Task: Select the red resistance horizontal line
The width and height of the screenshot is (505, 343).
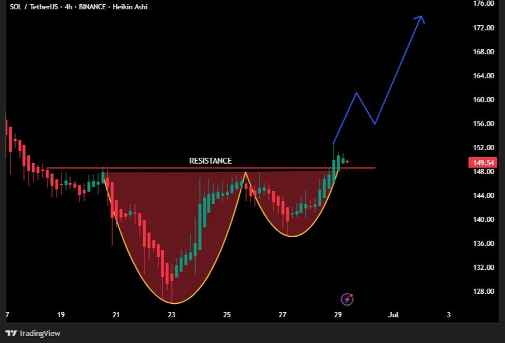Action: pyautogui.click(x=211, y=168)
